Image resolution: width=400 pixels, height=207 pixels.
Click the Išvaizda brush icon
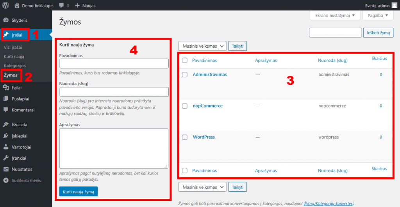point(6,125)
